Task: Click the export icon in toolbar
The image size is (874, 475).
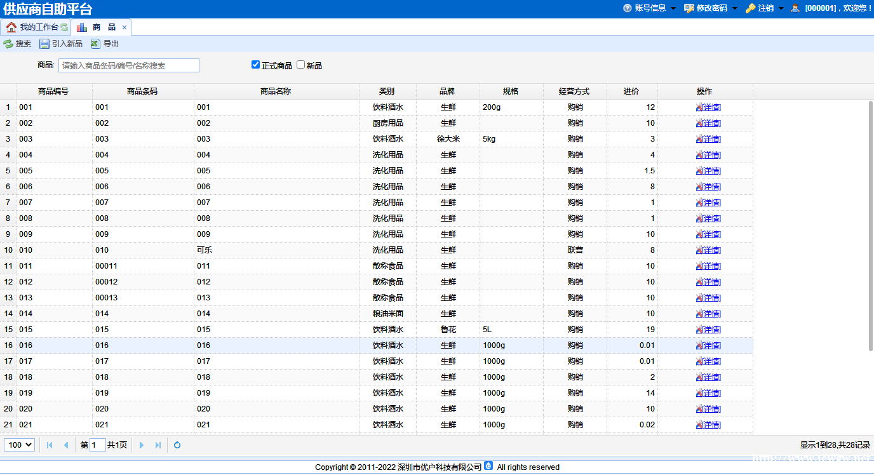Action: 95,44
